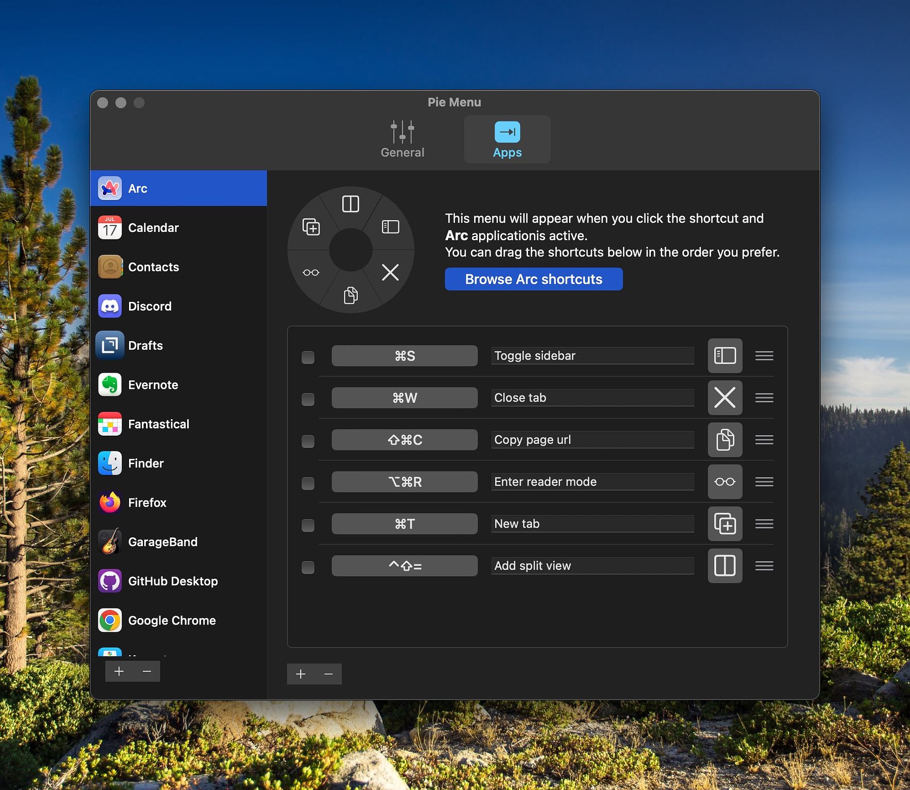
Task: Change the Add split view icon button
Action: (x=725, y=566)
